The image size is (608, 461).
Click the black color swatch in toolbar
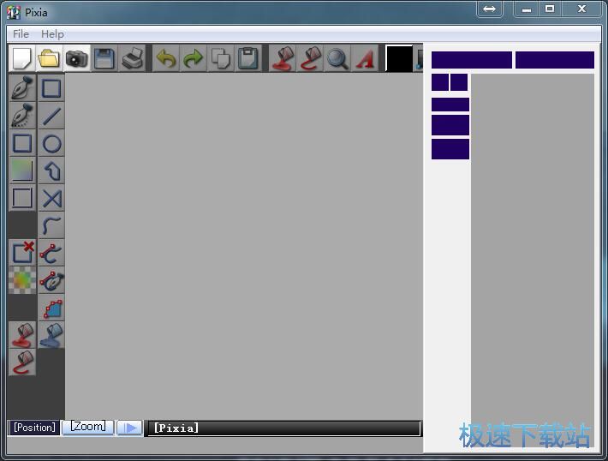click(x=399, y=58)
